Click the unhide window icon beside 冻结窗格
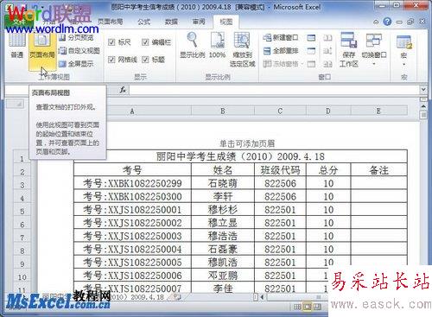 click(x=311, y=64)
